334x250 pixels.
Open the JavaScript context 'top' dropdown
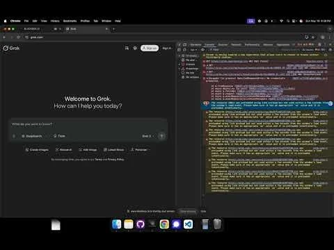(193, 49)
